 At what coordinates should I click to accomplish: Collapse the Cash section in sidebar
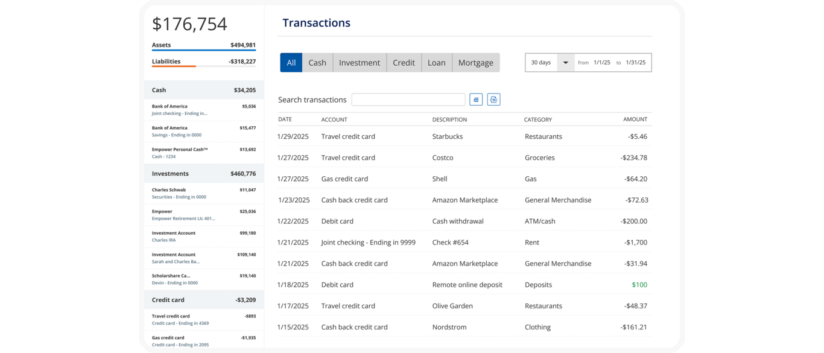pyautogui.click(x=203, y=90)
